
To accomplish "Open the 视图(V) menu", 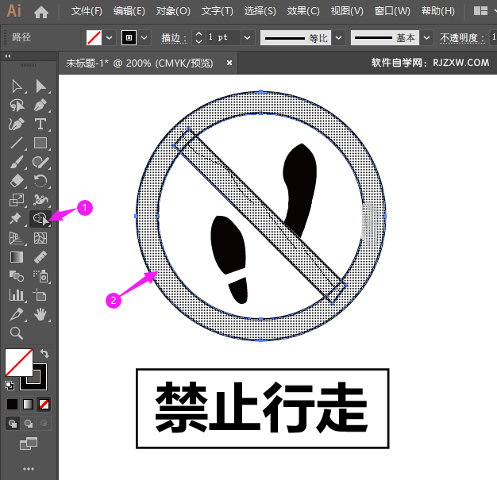I will point(347,11).
